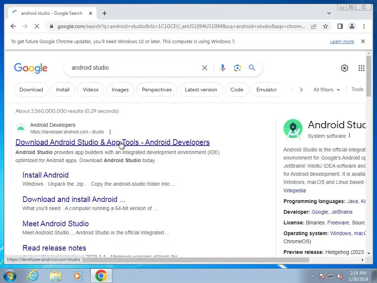Bookmark this page with the star icon
The width and height of the screenshot is (377, 283).
click(325, 26)
